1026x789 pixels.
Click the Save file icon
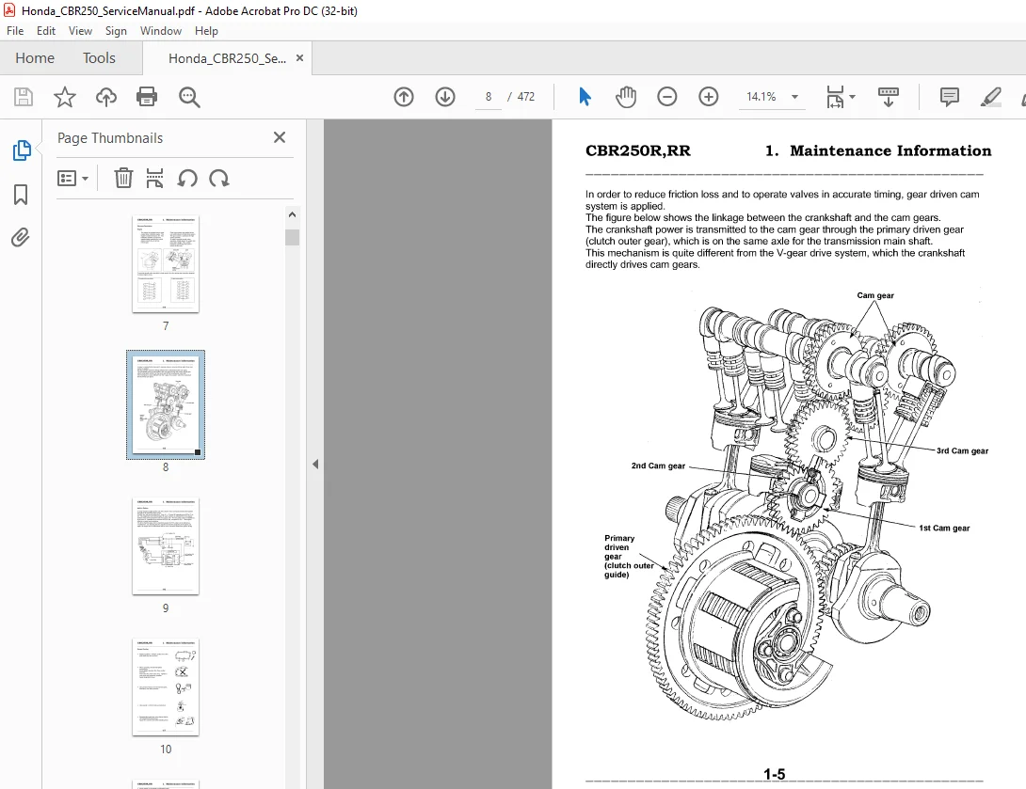[24, 97]
